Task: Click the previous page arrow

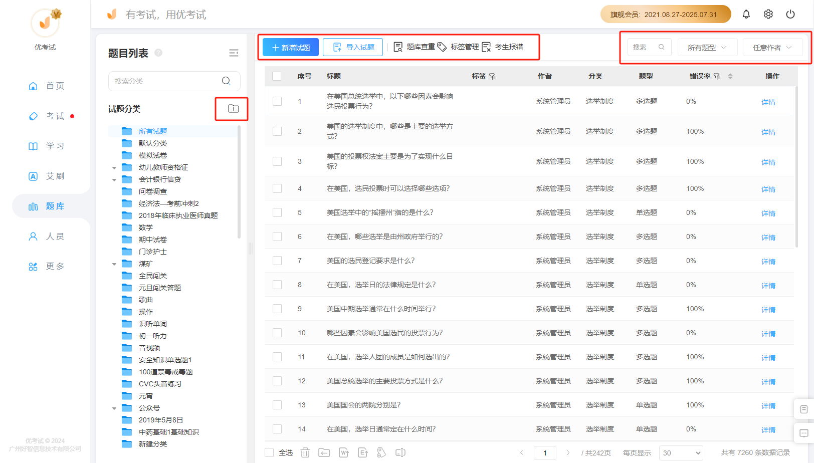Action: click(522, 452)
